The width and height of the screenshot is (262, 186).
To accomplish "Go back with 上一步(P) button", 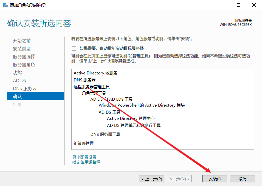I will point(152,179).
